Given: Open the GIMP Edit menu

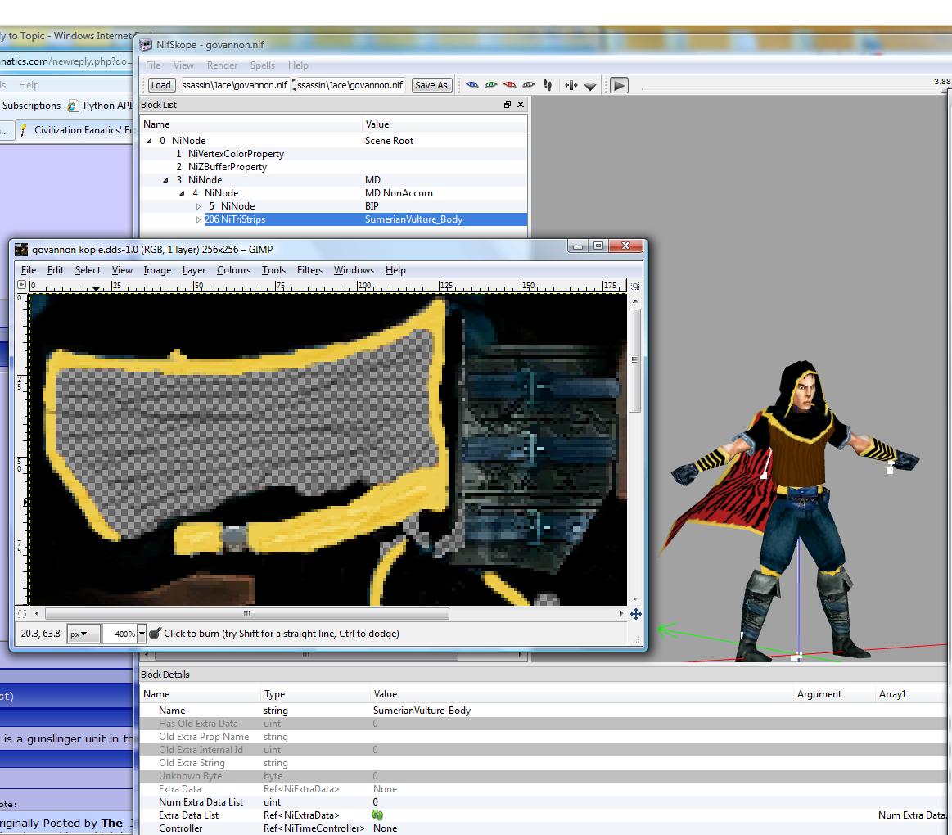Looking at the screenshot, I should point(55,270).
